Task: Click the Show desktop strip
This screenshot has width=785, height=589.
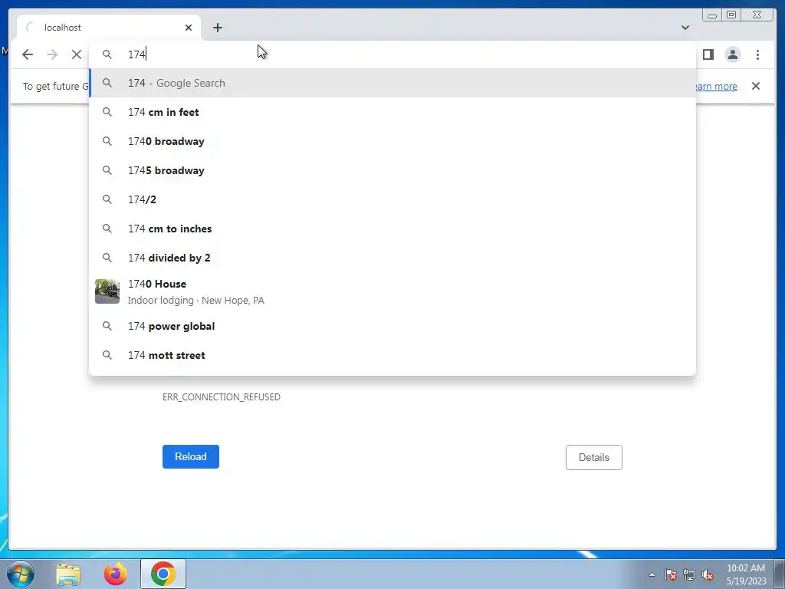Action: point(780,574)
